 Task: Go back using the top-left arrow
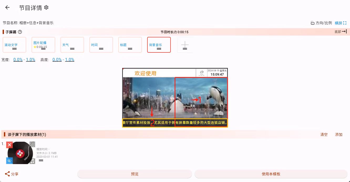[x=7, y=8]
